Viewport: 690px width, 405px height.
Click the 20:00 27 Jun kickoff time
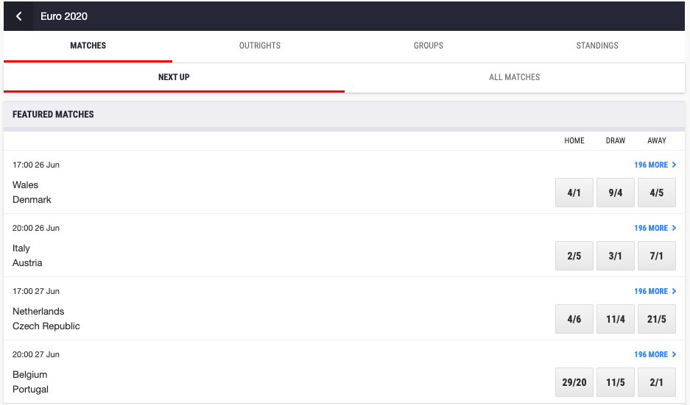click(x=35, y=354)
